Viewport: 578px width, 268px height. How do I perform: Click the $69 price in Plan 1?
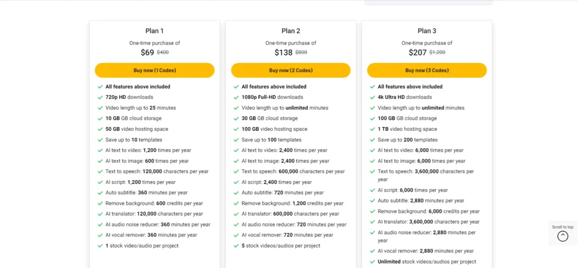(x=147, y=52)
